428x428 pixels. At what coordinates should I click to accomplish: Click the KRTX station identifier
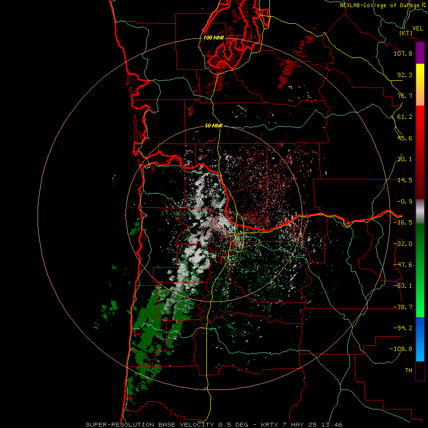[x=270, y=425]
